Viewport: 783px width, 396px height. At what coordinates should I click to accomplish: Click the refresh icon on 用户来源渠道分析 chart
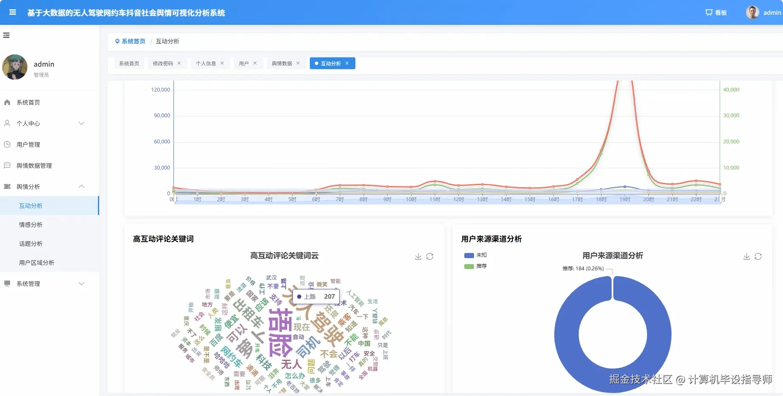click(758, 256)
